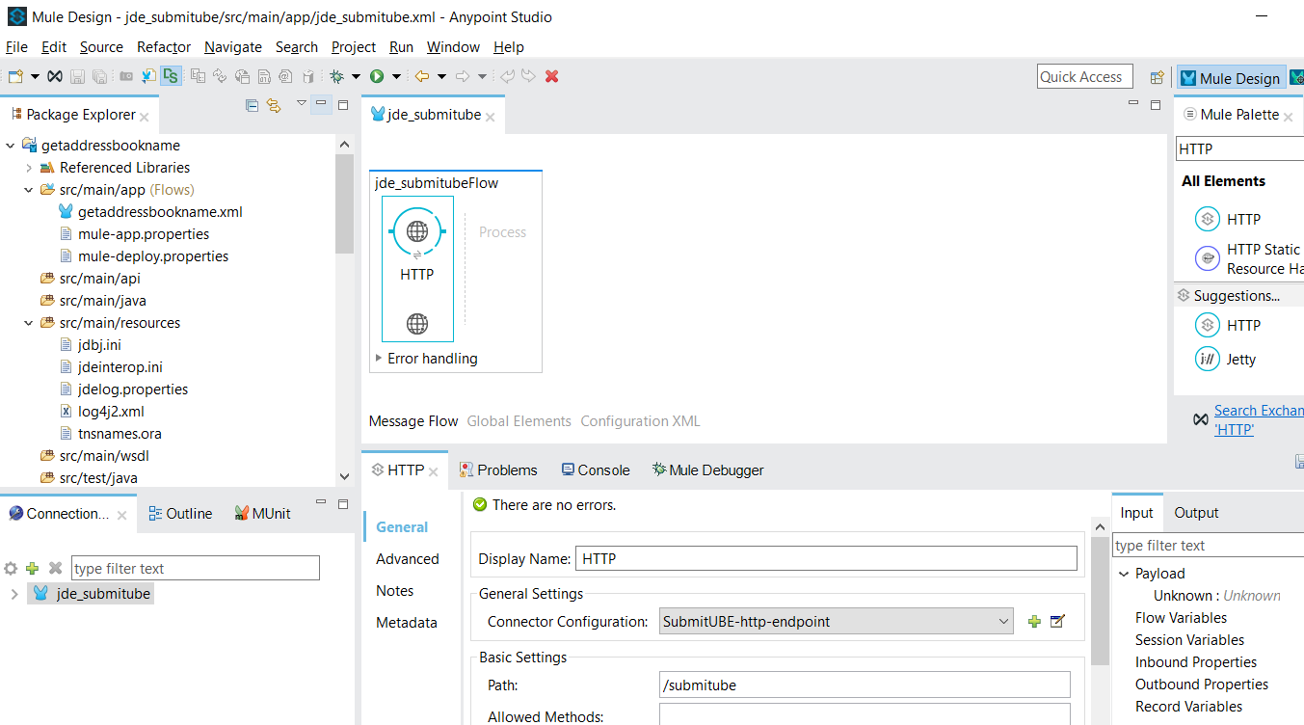Screen dimensions: 1304x725
Task: Expand the jde_submitube connection node
Action: click(x=13, y=594)
